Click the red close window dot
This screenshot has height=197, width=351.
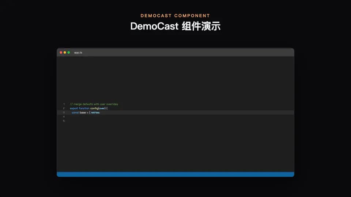[61, 53]
